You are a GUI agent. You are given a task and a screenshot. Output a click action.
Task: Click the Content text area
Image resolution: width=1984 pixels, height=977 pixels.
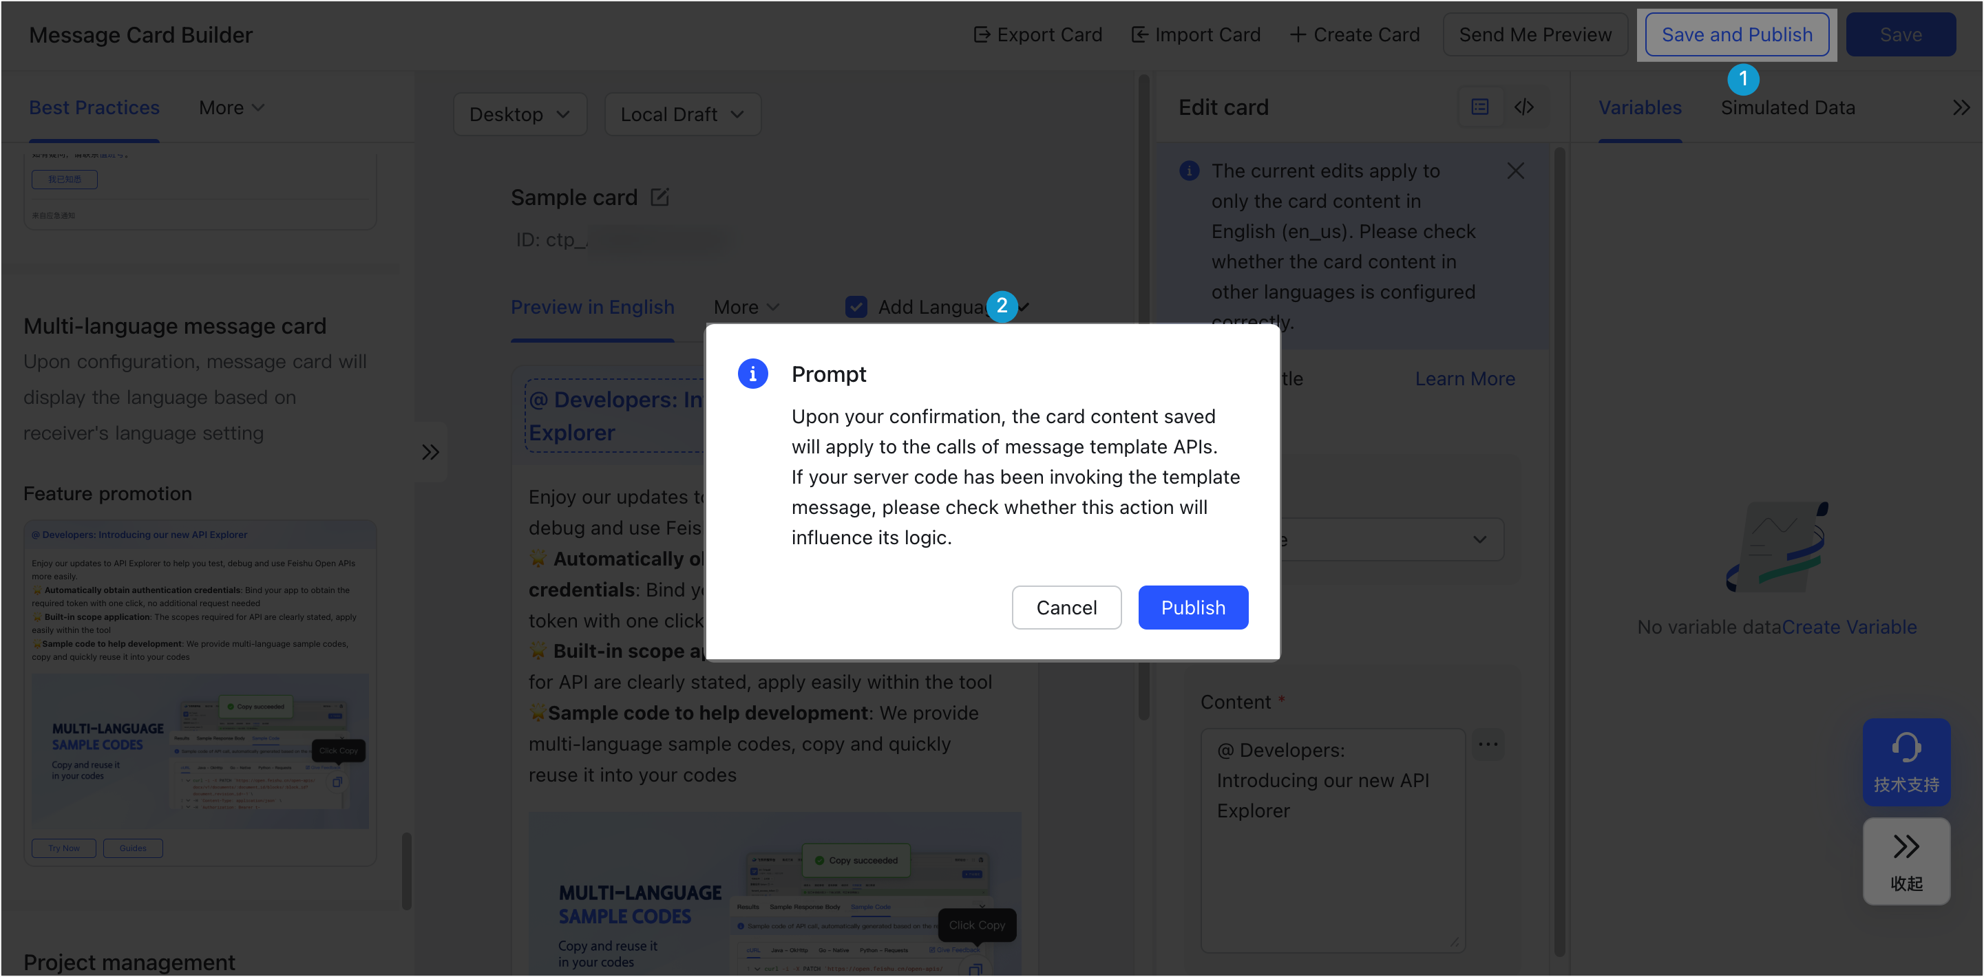click(x=1333, y=840)
